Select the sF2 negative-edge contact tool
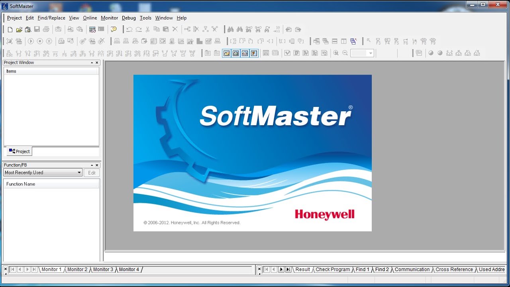 pos(46,53)
